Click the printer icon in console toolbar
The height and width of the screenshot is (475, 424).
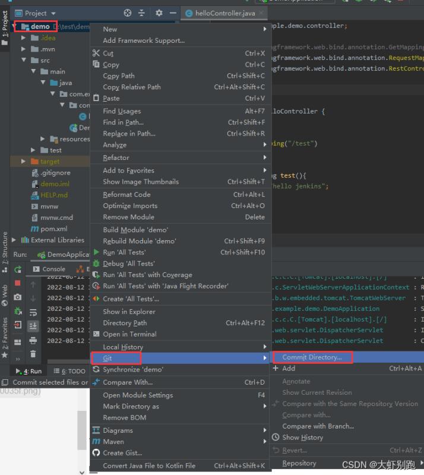click(x=33, y=341)
